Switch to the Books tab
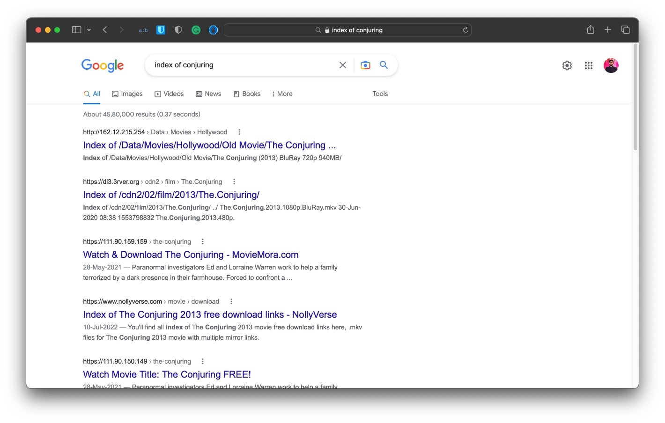 coord(247,94)
